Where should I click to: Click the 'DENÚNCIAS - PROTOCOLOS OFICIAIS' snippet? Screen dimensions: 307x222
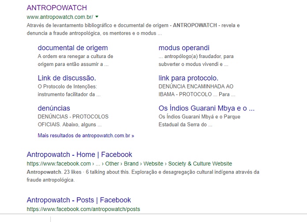click(73, 120)
